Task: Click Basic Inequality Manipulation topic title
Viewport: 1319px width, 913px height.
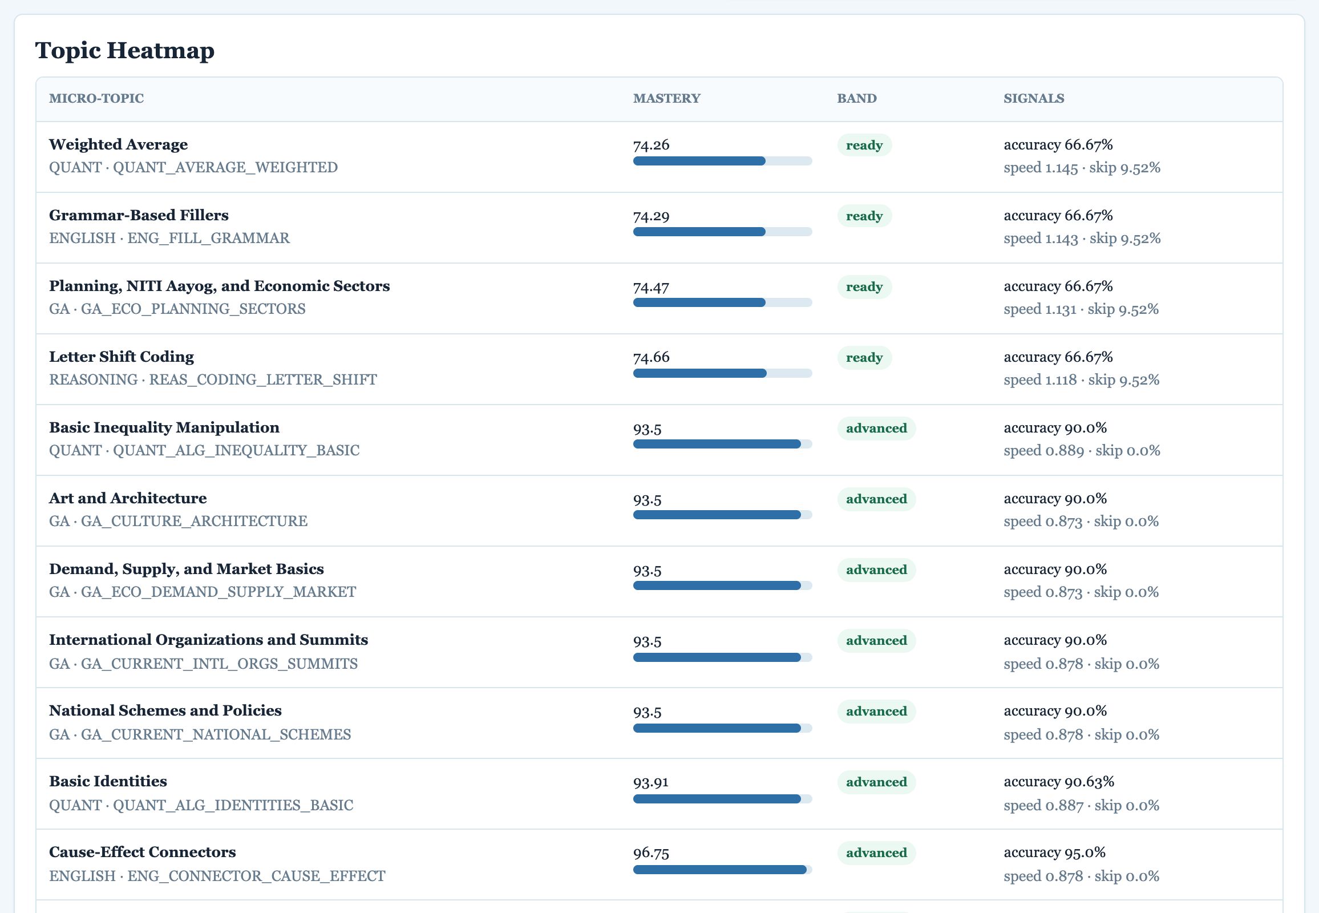Action: [x=164, y=427]
